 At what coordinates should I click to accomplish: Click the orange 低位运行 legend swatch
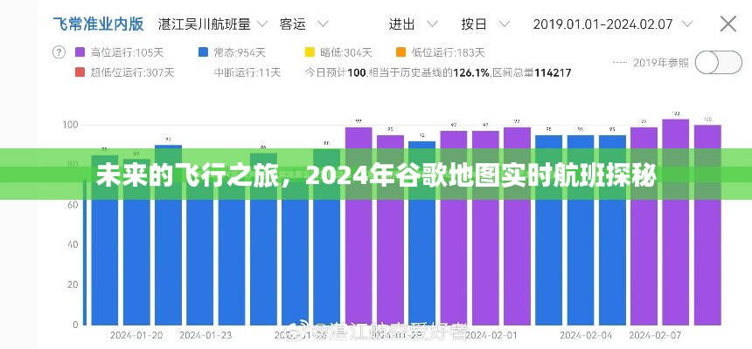(401, 52)
